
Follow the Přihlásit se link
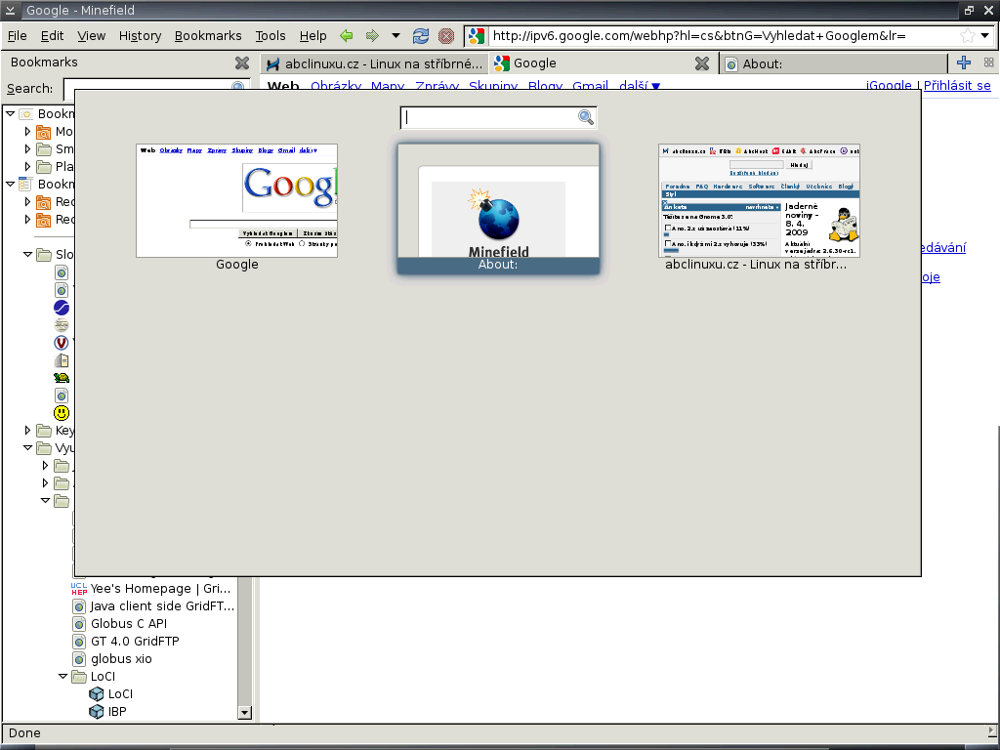957,86
